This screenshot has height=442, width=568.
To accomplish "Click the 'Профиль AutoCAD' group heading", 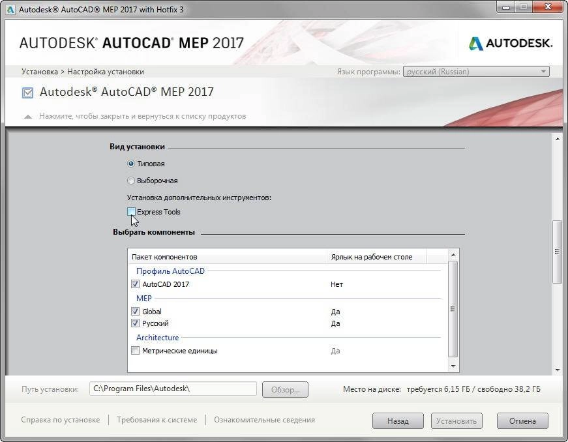I will (x=170, y=271).
